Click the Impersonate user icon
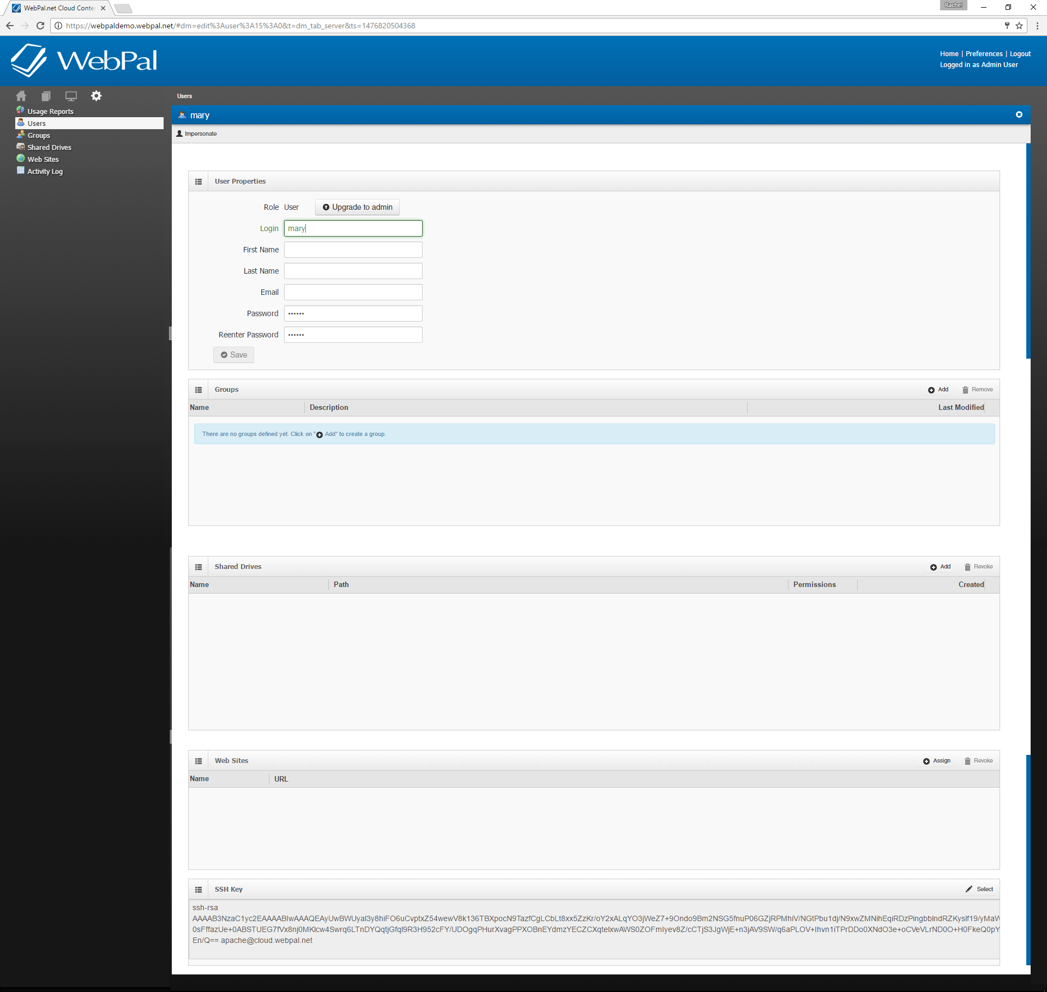1047x992 pixels. pos(180,134)
